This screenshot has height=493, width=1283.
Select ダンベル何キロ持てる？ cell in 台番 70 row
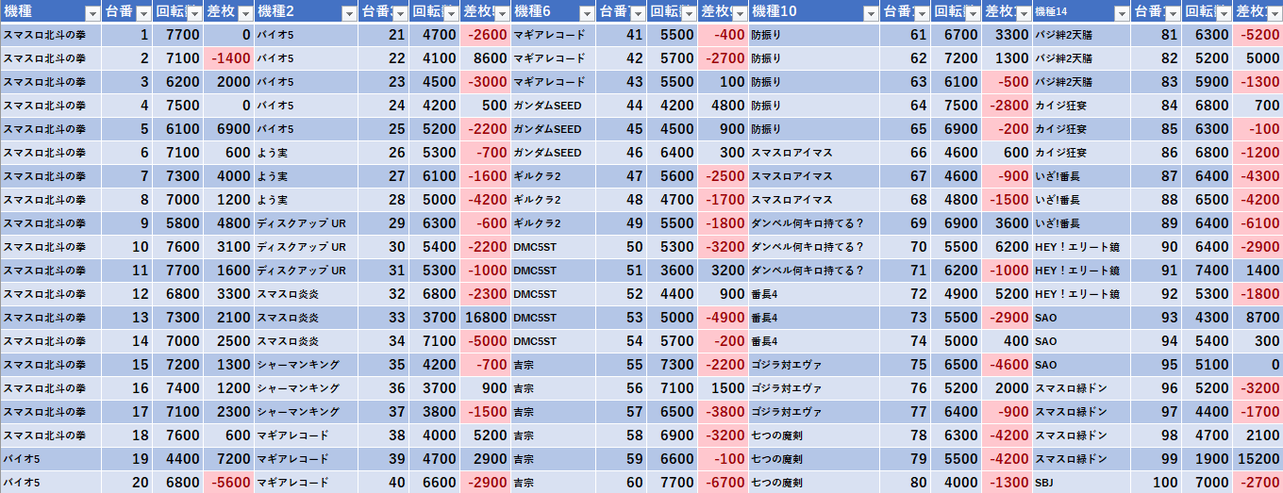click(x=814, y=247)
